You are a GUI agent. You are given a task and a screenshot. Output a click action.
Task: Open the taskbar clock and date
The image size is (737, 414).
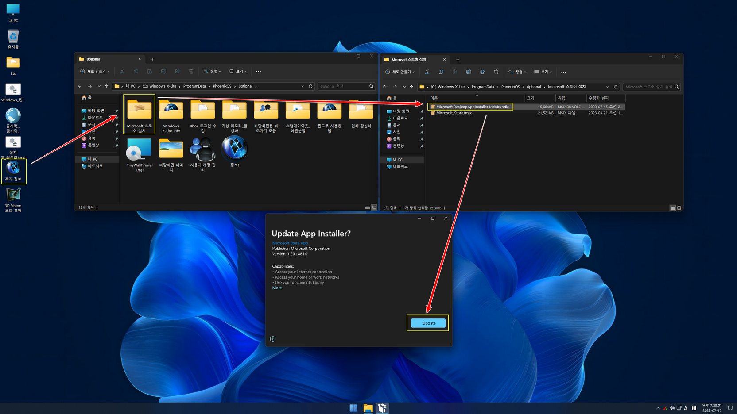712,408
